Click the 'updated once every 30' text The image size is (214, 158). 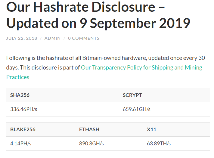coord(177,58)
